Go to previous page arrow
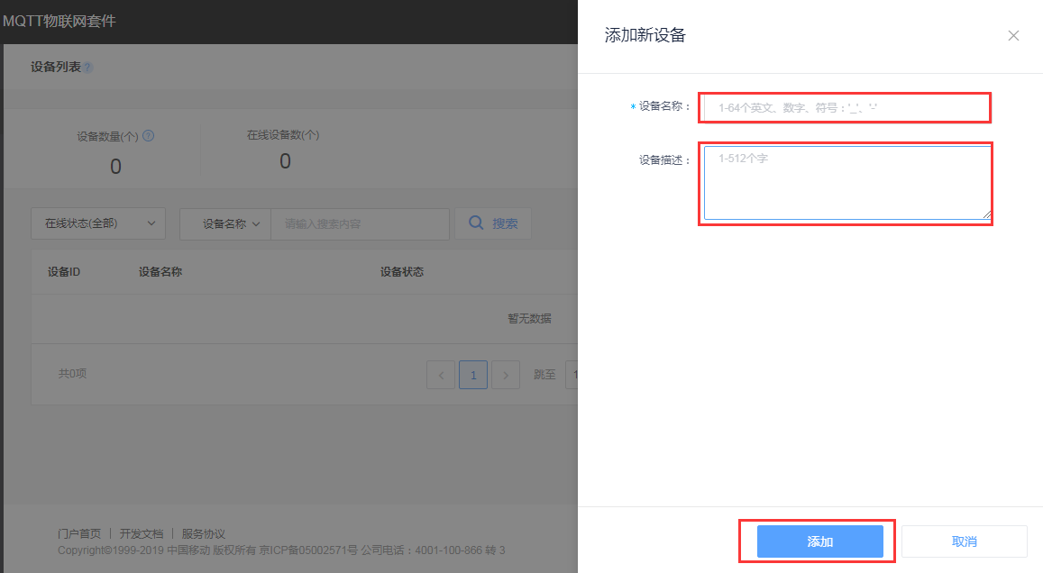The image size is (1043, 573). pyautogui.click(x=440, y=375)
